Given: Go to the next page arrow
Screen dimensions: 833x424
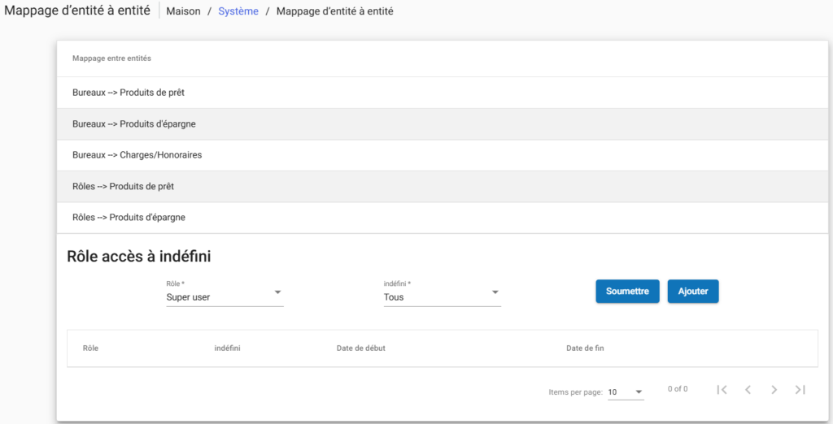Looking at the screenshot, I should pyautogui.click(x=774, y=390).
